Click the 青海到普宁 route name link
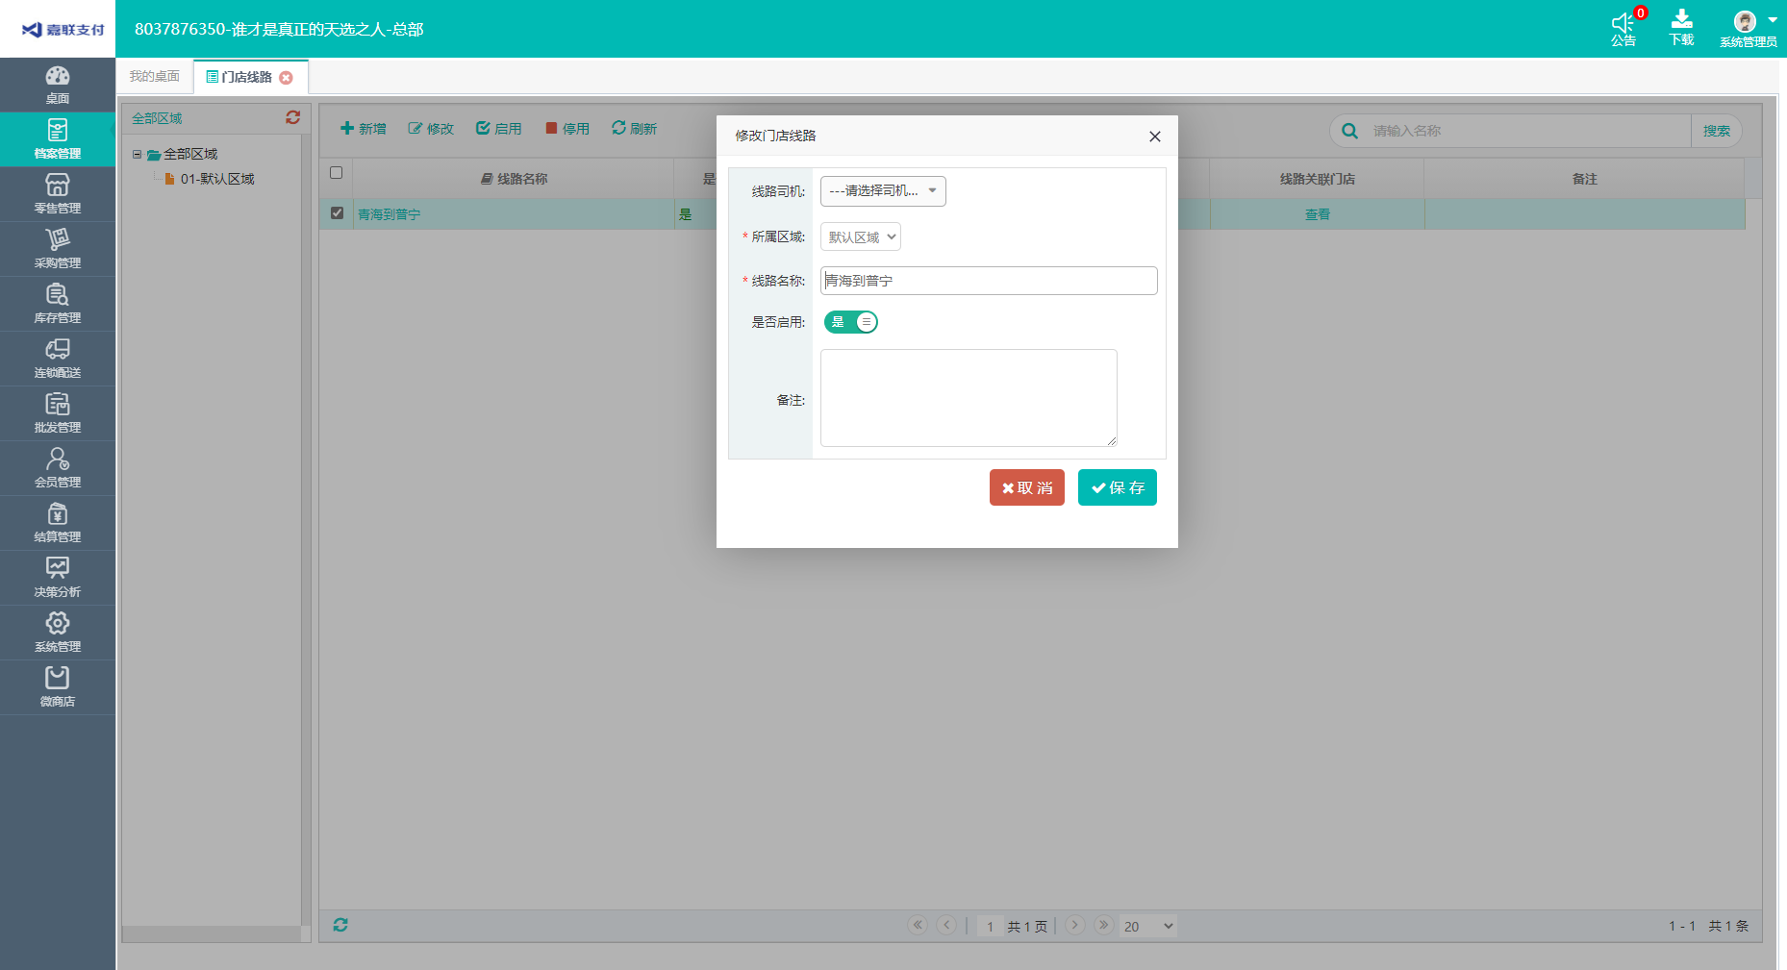Screen dimensions: 1787x970 coord(389,214)
